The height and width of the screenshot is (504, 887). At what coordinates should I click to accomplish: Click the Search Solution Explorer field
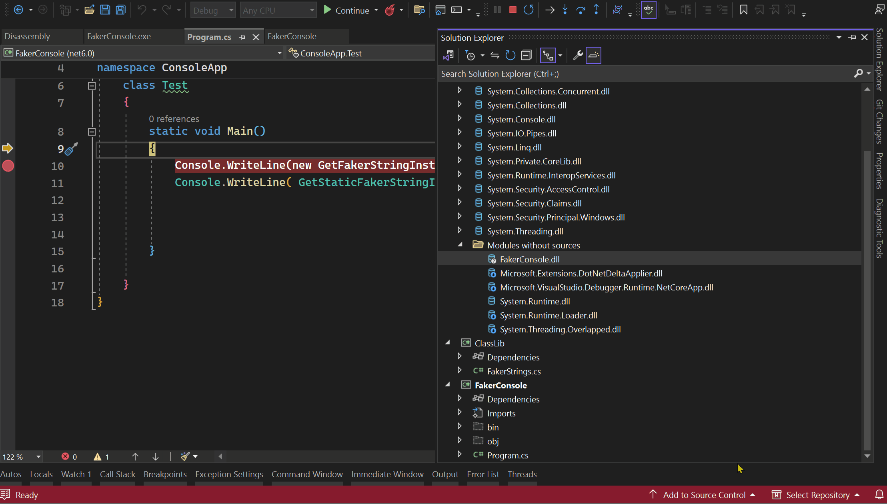click(640, 74)
